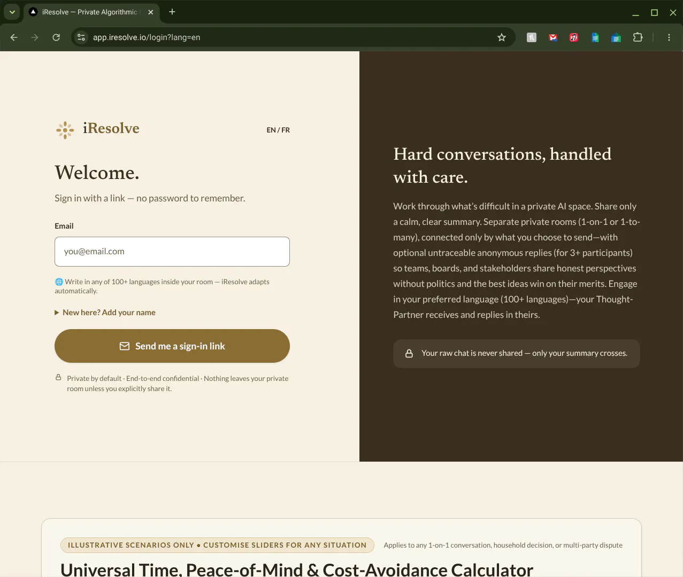
Task: Open the red Gmail envelope extension
Action: pyautogui.click(x=553, y=37)
